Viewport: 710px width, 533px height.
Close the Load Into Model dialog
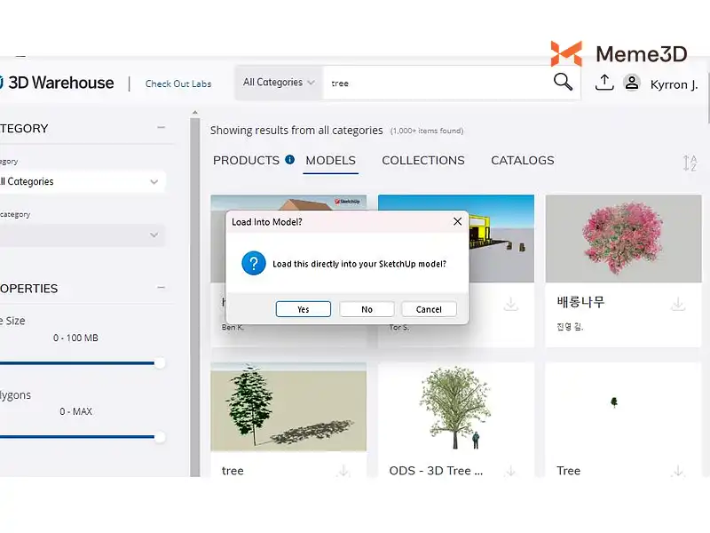pyautogui.click(x=457, y=221)
